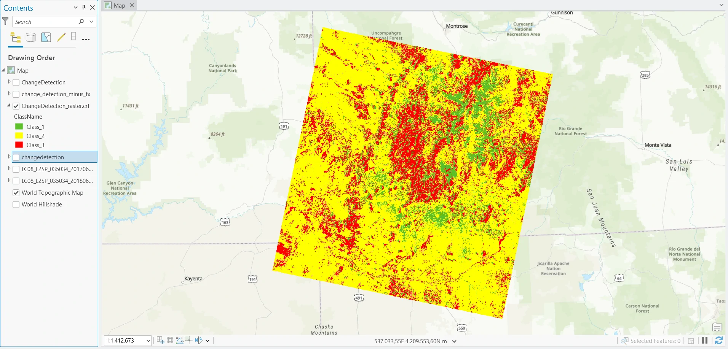The height and width of the screenshot is (349, 728).
Task: Open the catalog pane icon on map
Action: coord(717,327)
